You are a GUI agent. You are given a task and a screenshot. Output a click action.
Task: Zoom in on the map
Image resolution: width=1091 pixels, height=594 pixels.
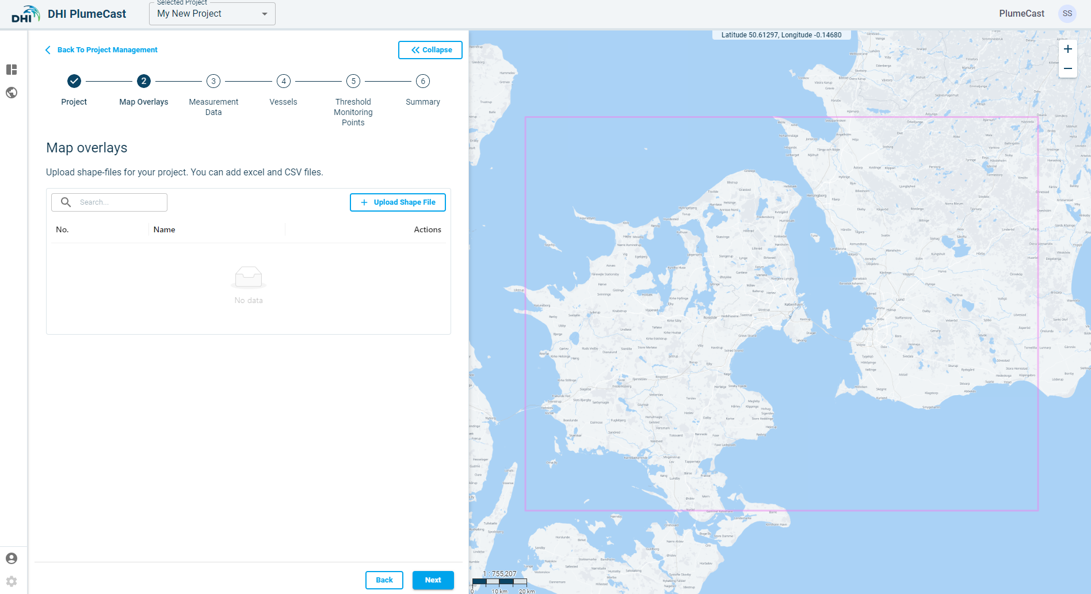[x=1067, y=49]
